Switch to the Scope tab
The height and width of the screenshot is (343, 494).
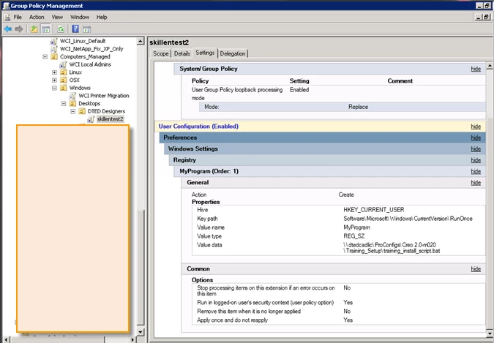point(161,53)
